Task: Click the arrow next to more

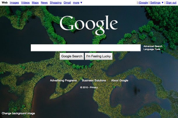Action: click(81, 3)
